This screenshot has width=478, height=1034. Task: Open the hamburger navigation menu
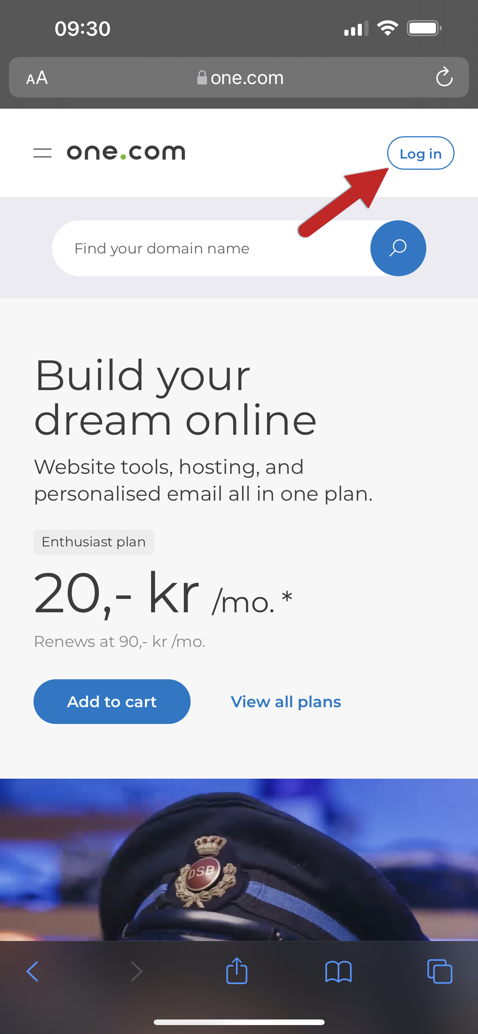[x=42, y=153]
